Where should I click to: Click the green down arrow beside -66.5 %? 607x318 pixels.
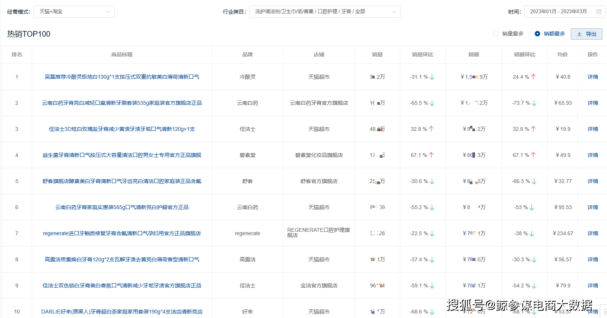pos(534,181)
